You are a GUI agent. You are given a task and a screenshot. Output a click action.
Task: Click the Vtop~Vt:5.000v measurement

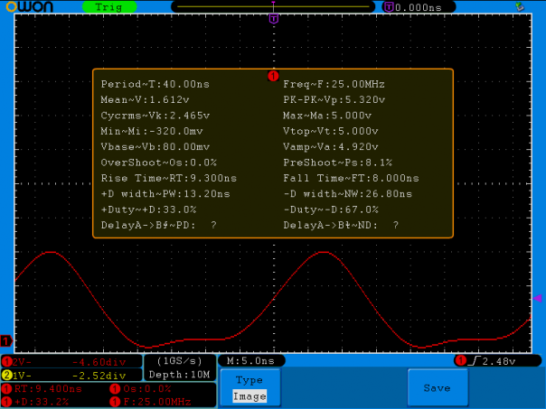point(331,131)
